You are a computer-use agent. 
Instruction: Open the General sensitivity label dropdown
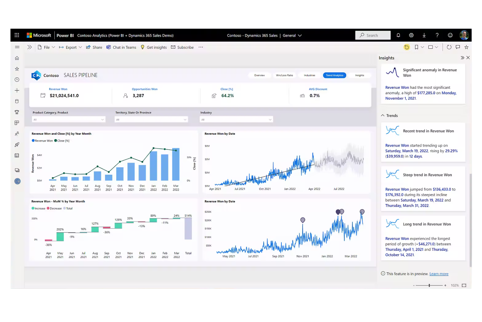tap(292, 36)
